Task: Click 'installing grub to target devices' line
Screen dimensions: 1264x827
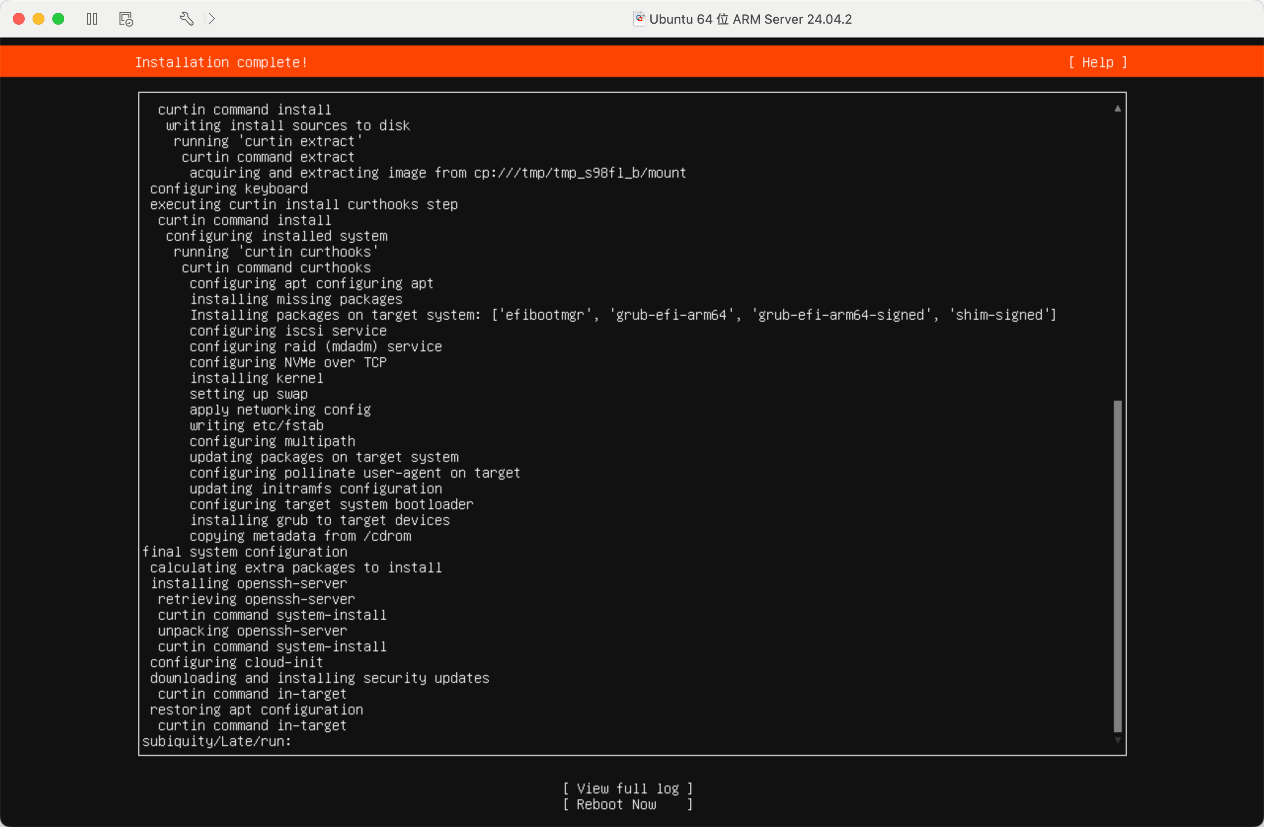Action: click(x=320, y=521)
